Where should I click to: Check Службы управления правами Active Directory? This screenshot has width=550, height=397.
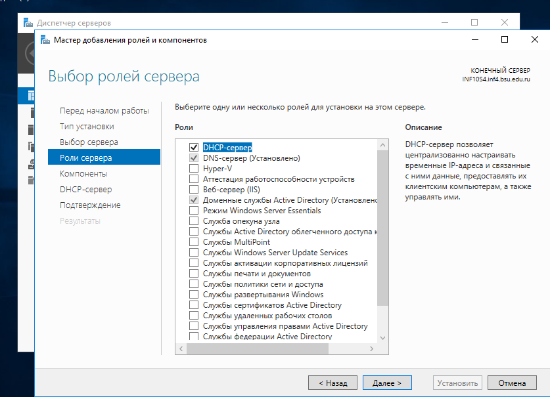pyautogui.click(x=194, y=326)
